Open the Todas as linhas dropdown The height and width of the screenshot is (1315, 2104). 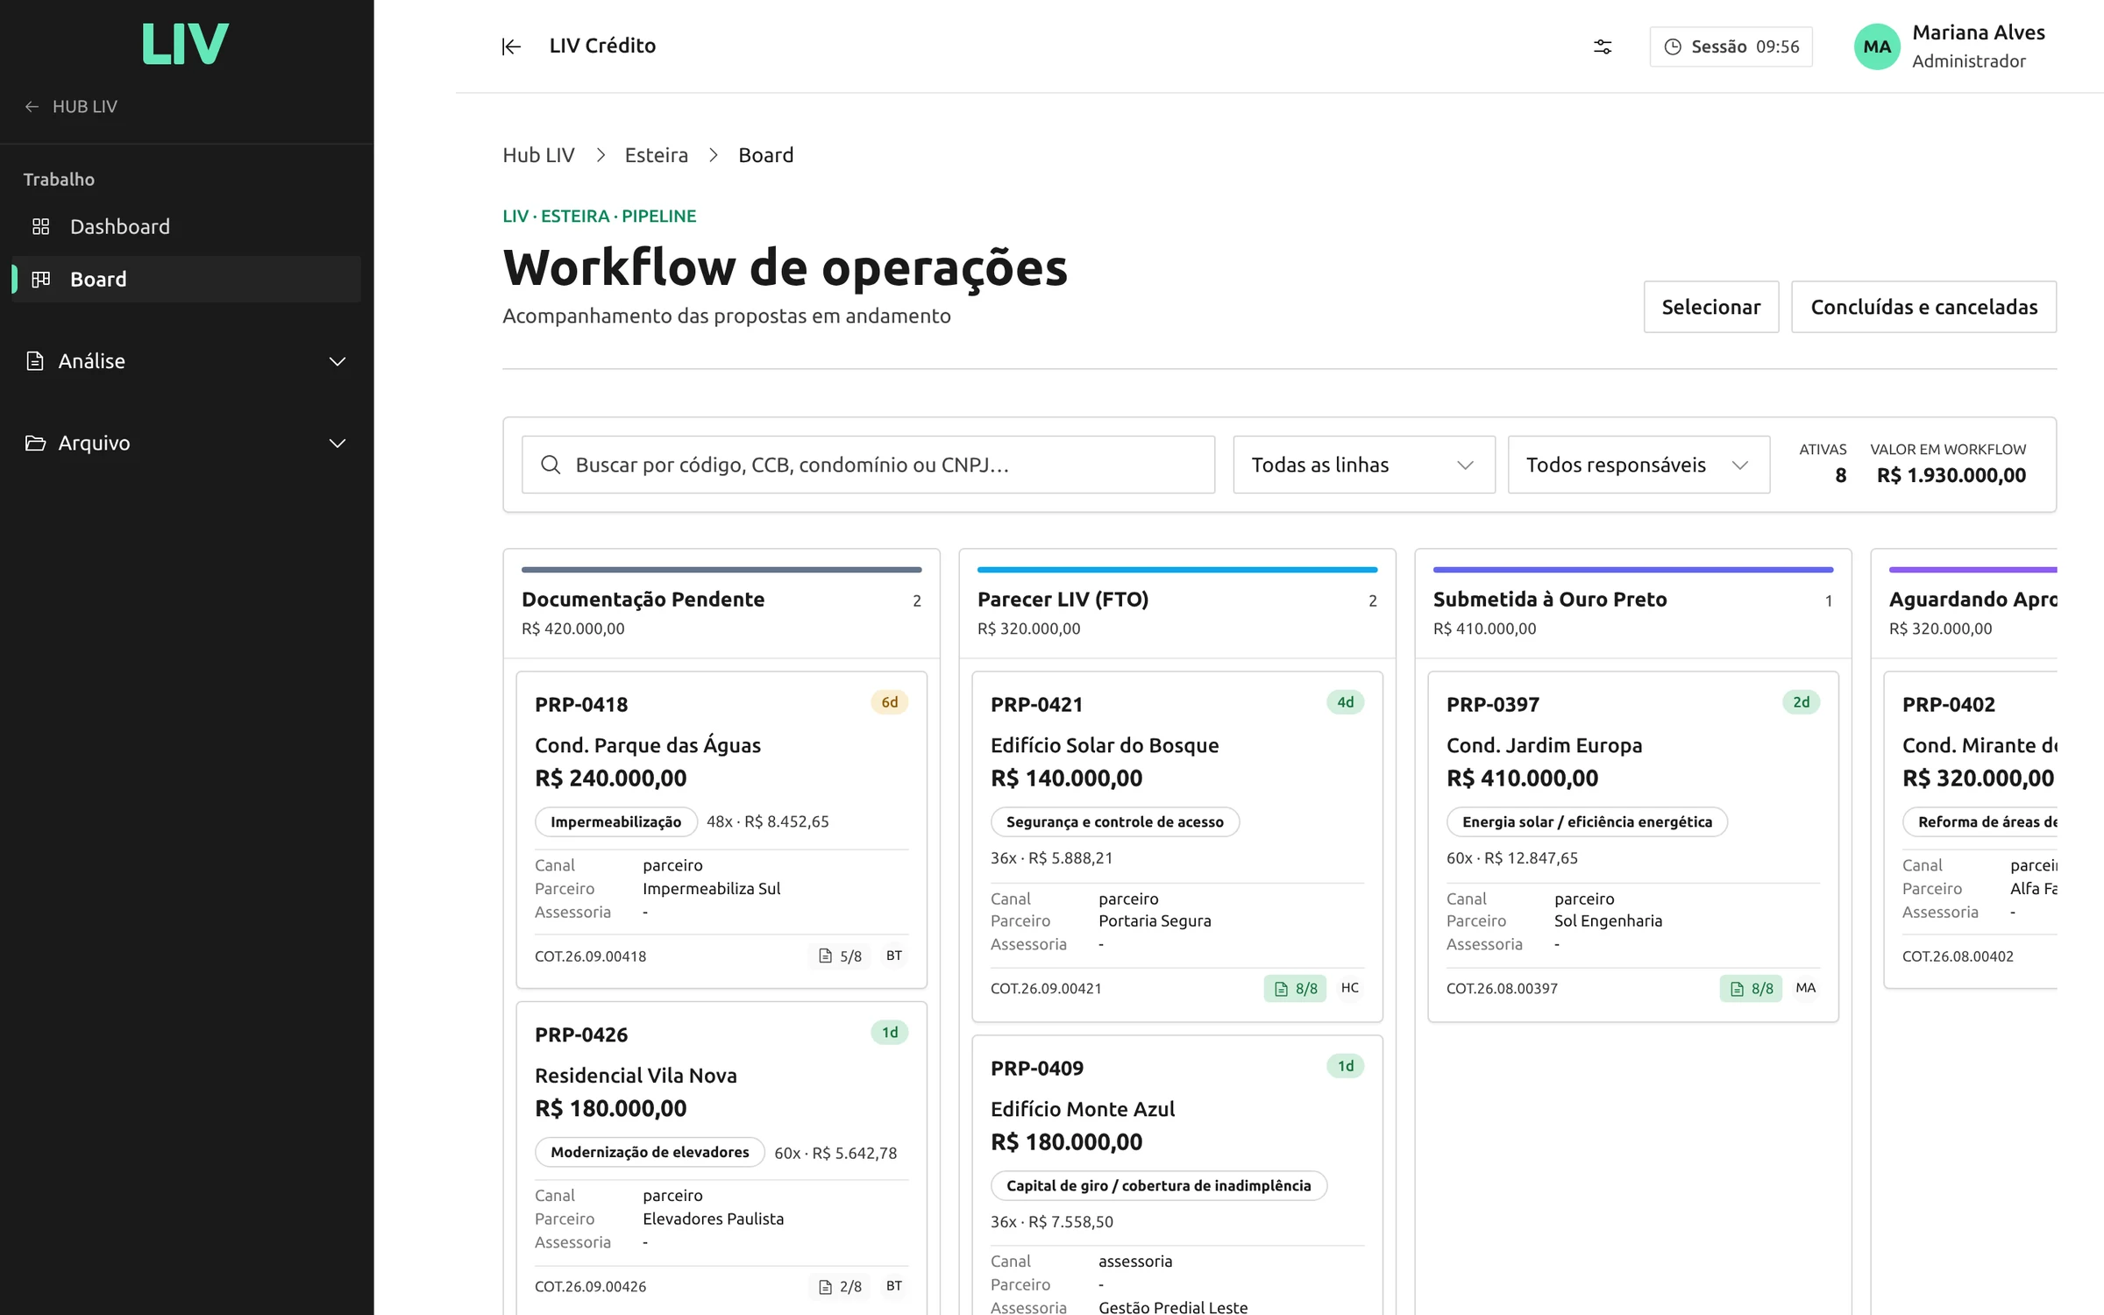[1364, 465]
